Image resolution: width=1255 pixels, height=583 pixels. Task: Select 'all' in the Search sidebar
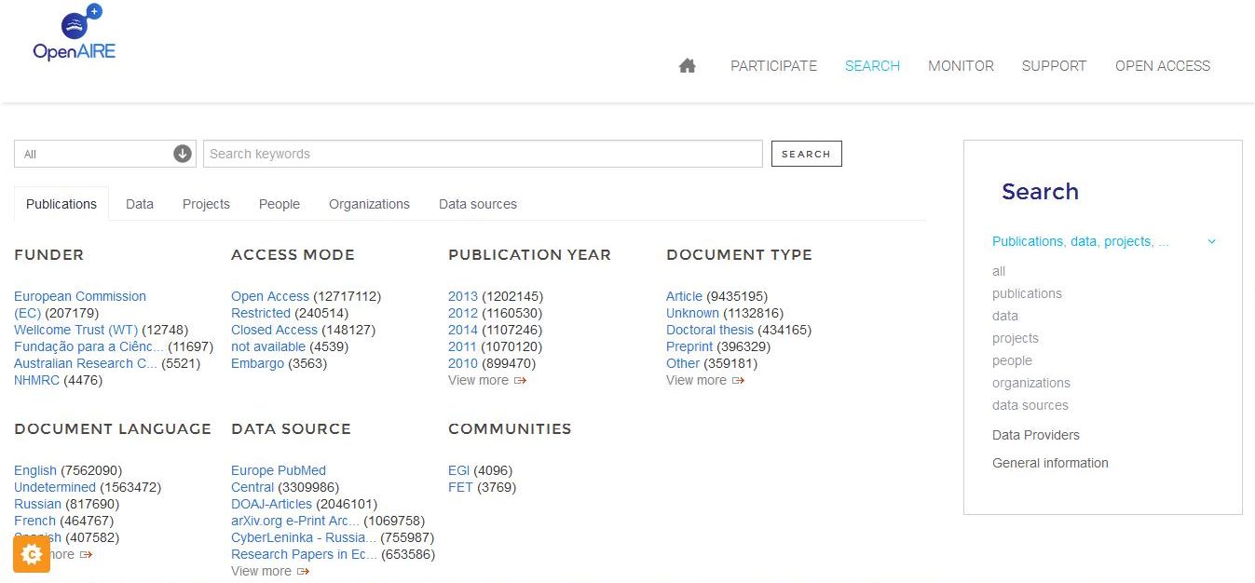999,271
